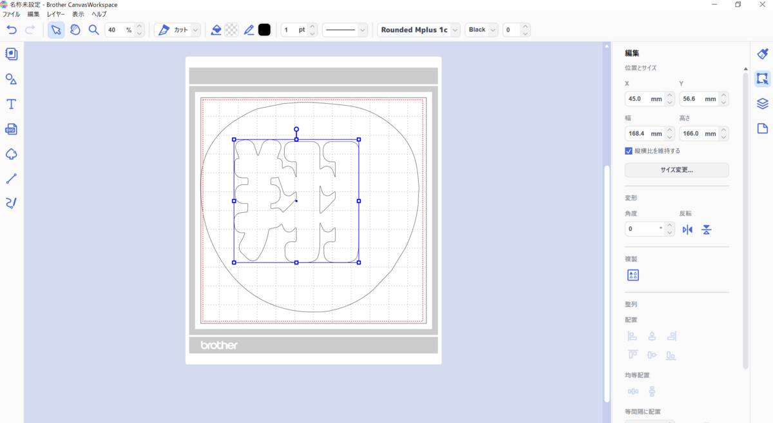
Task: Click the align top icon
Action: point(633,355)
